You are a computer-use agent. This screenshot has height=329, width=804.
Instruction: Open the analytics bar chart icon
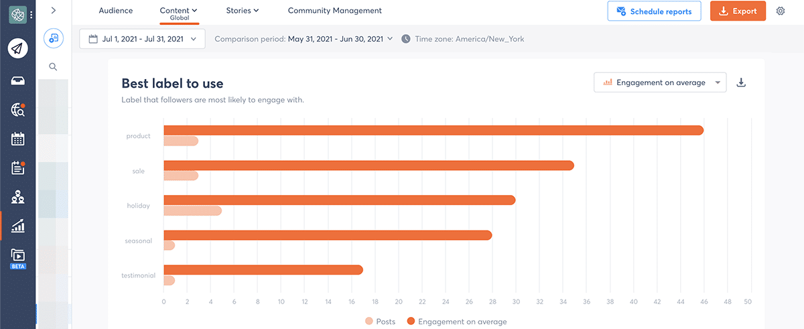coord(18,226)
